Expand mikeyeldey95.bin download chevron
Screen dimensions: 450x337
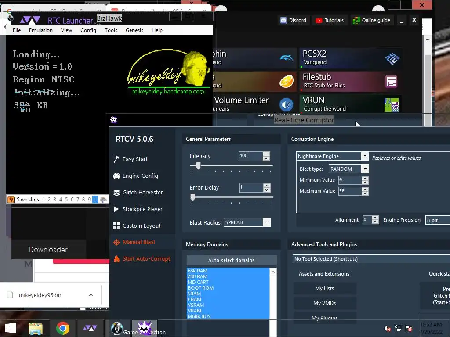[91, 295]
